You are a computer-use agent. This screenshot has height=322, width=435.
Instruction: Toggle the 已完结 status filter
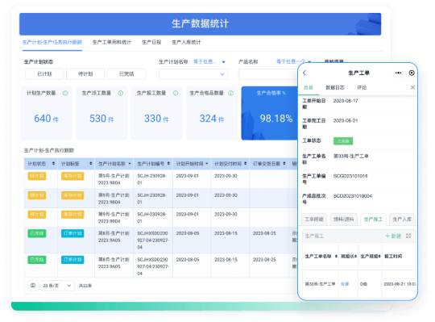126,74
